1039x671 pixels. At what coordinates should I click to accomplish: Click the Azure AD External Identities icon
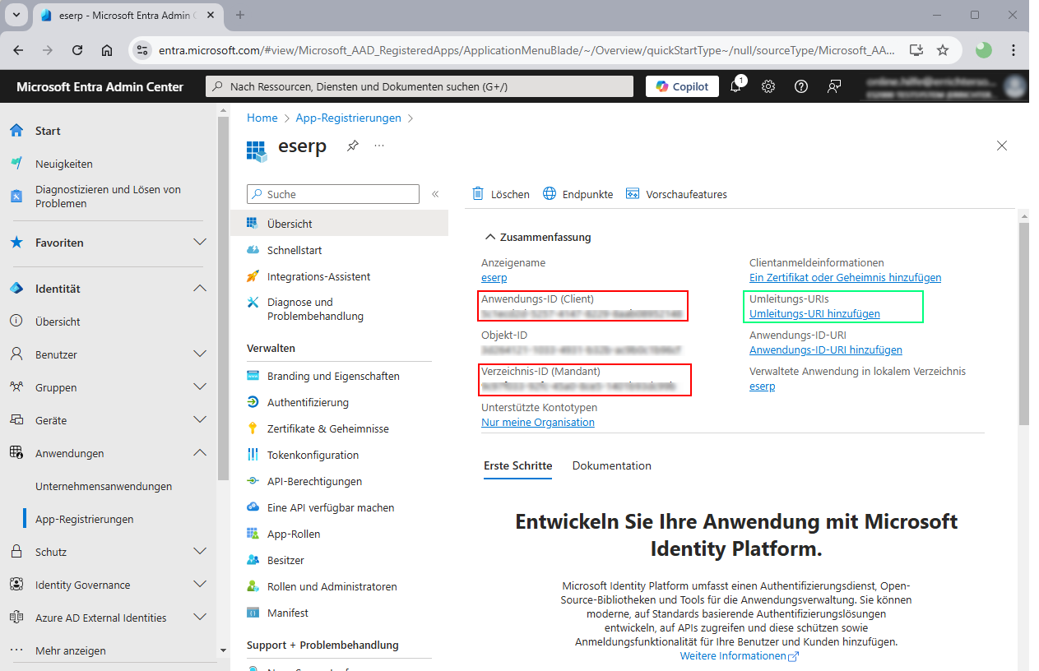16,618
